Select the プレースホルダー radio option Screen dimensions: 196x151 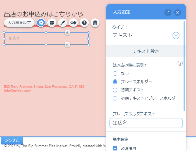coord(115,82)
